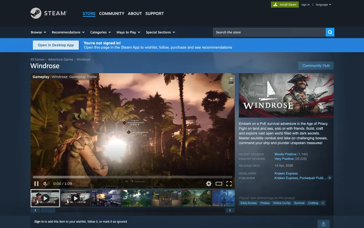Open Kraken Express publisher link

tap(286, 178)
